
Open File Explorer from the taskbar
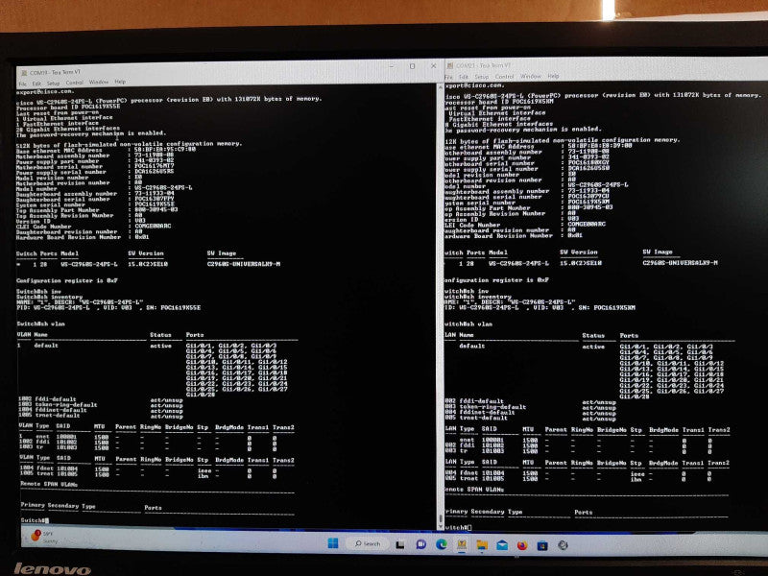click(x=482, y=545)
